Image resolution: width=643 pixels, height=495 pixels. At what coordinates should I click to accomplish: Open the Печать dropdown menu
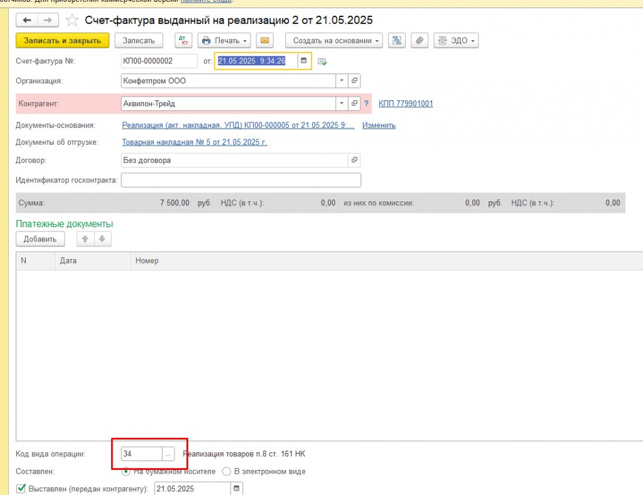[224, 41]
